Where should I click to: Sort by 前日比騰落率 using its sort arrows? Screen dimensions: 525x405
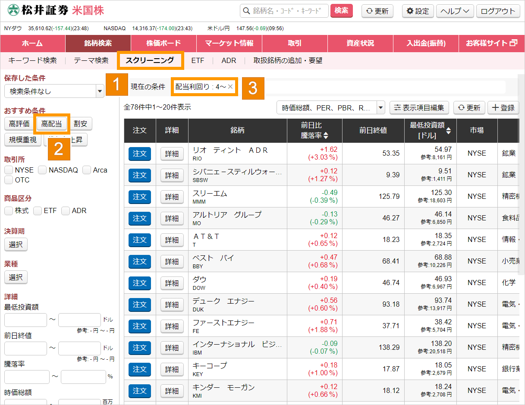(x=326, y=135)
